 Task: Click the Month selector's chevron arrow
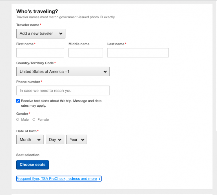pyautogui.click(x=39, y=140)
